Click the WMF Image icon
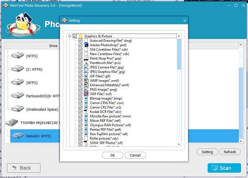248x178 pixels. [x=86, y=81]
